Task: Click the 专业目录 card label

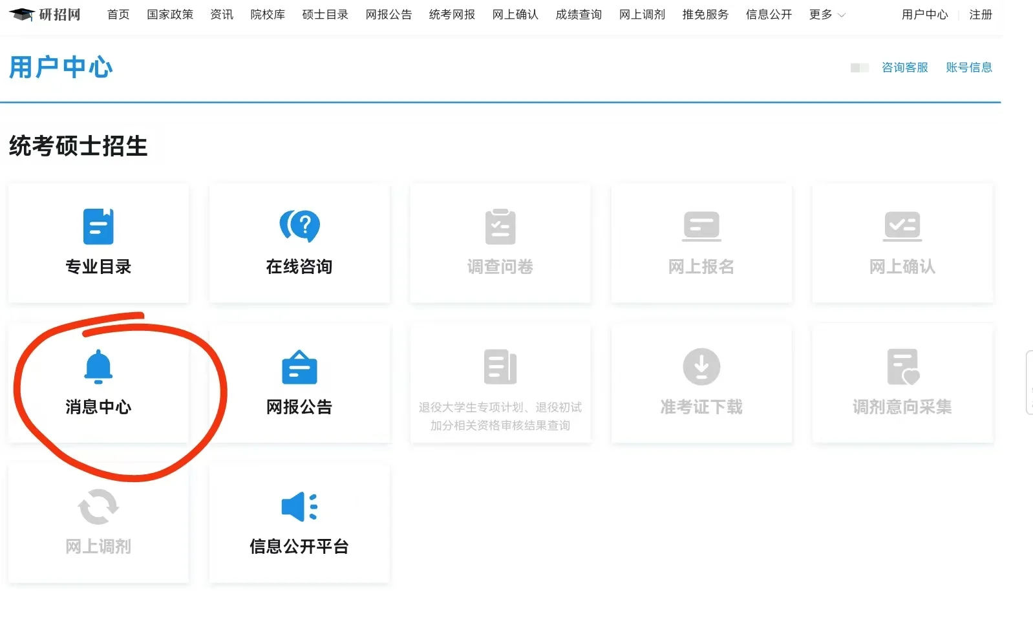Action: (98, 266)
